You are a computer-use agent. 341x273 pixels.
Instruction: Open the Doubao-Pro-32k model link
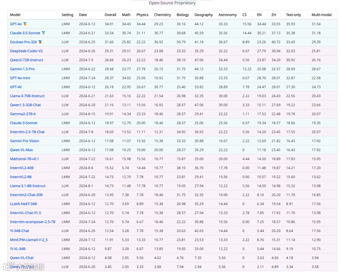[23, 42]
